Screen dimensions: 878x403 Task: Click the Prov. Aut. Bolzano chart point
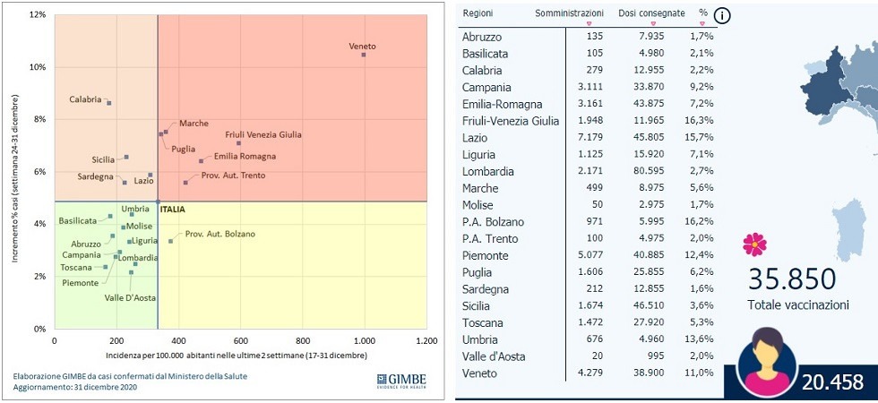tap(170, 241)
